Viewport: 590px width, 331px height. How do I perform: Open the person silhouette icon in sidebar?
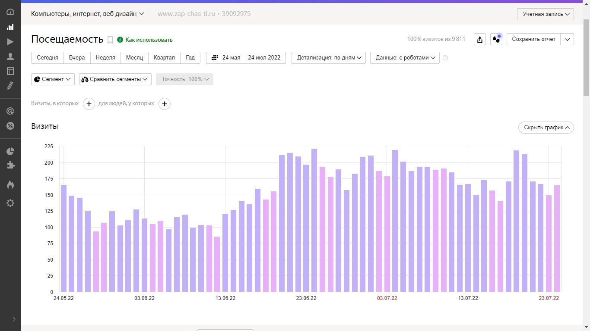click(x=10, y=56)
